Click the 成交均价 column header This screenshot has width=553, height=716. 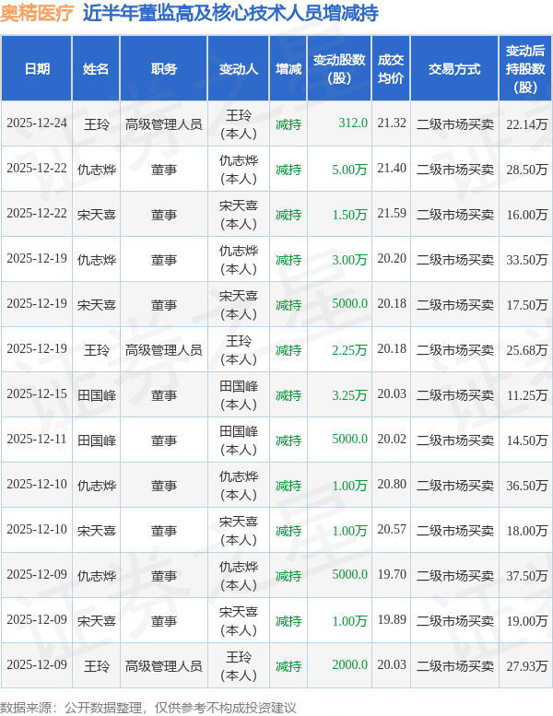coord(391,69)
